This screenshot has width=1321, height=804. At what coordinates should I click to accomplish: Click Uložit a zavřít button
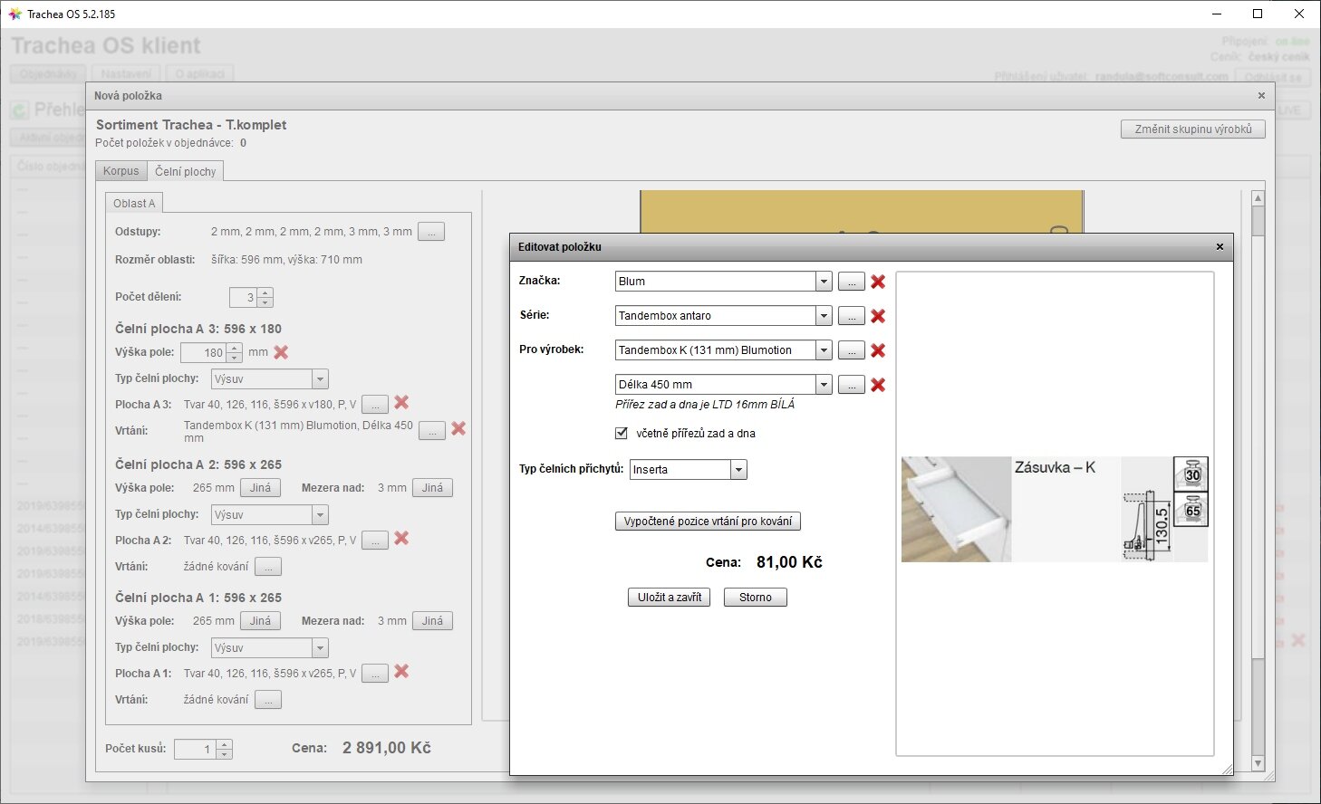point(669,598)
